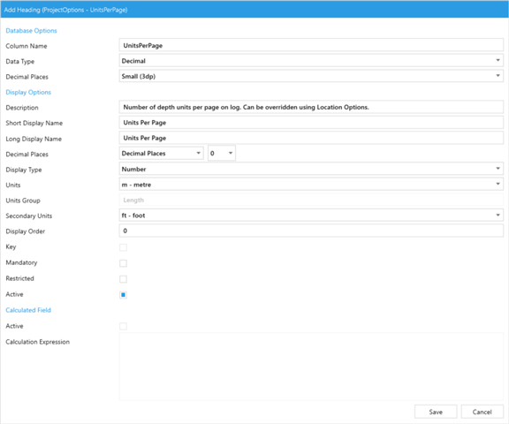Open the Data Type dropdown
Screen dimensions: 509x424
coord(311,61)
